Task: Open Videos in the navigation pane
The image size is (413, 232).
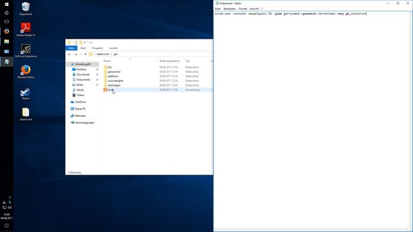Action: (x=80, y=95)
